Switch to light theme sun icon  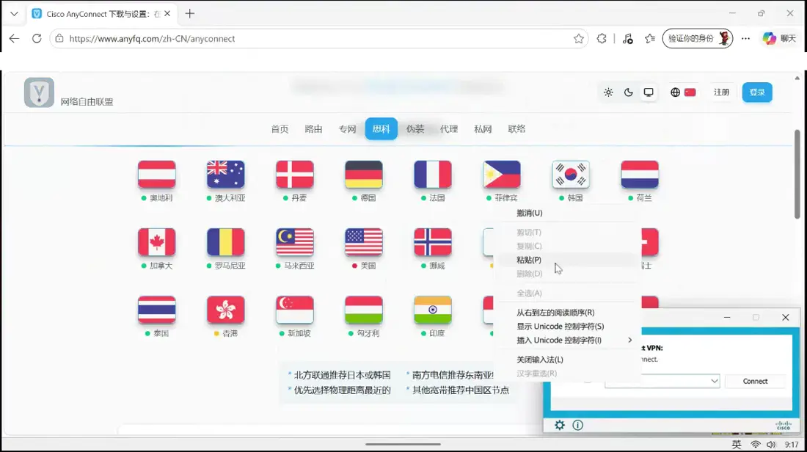click(608, 92)
